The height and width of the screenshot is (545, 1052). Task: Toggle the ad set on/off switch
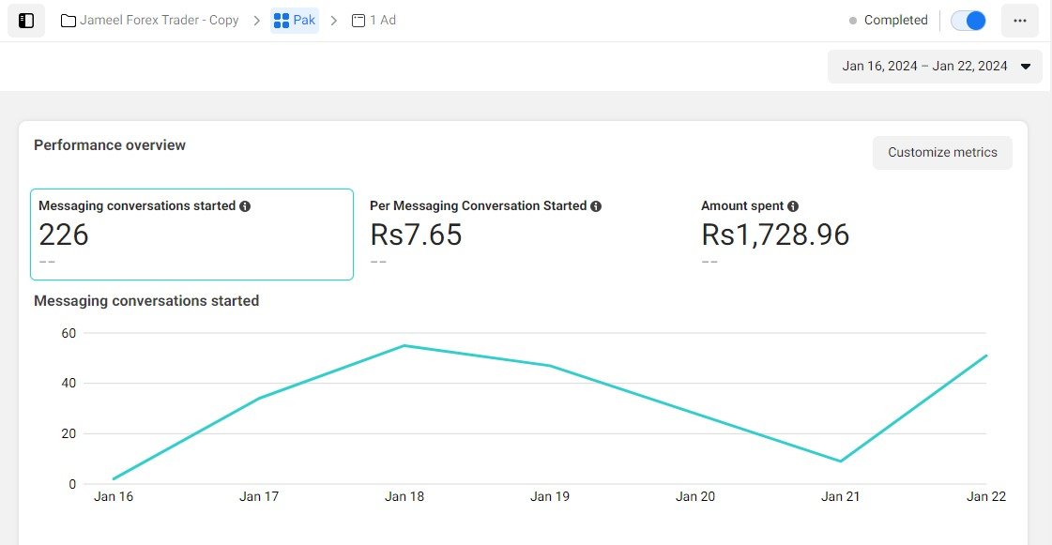[x=968, y=21]
